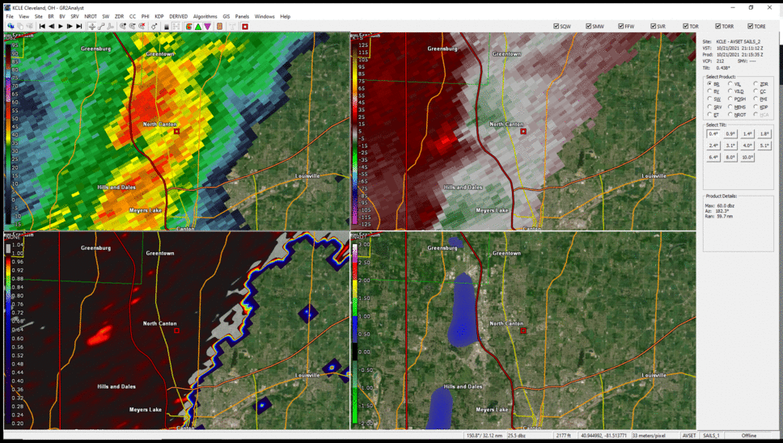Open the Panels menu
The width and height of the screenshot is (783, 443).
tap(242, 16)
